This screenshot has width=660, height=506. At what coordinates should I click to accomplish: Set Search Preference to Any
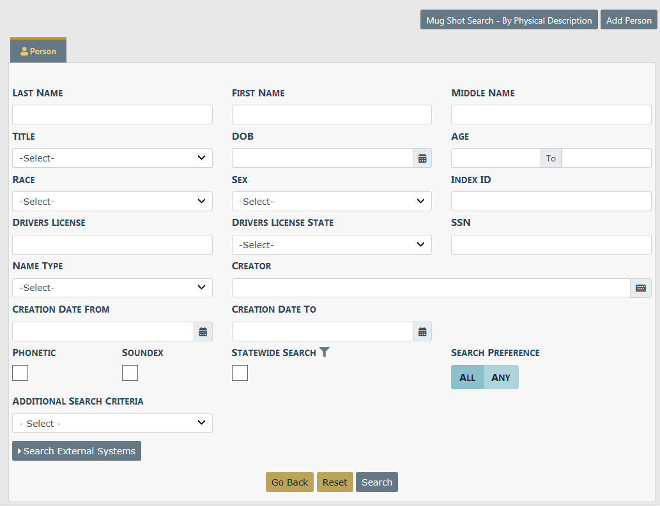point(501,377)
